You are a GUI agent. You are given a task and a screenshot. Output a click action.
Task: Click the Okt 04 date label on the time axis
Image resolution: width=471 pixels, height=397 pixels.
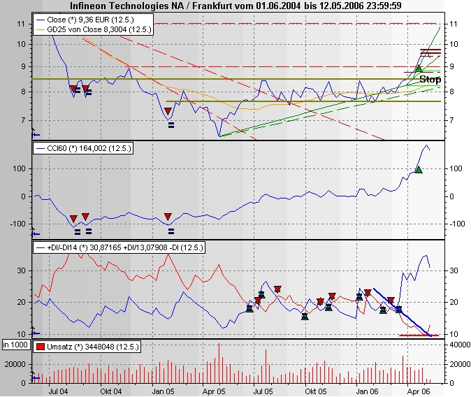111,391
